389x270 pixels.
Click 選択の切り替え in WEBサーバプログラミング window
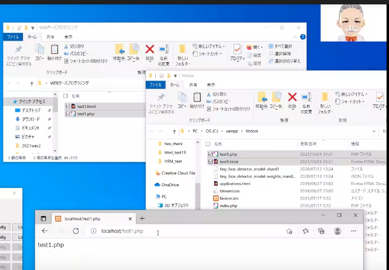[x=284, y=61]
